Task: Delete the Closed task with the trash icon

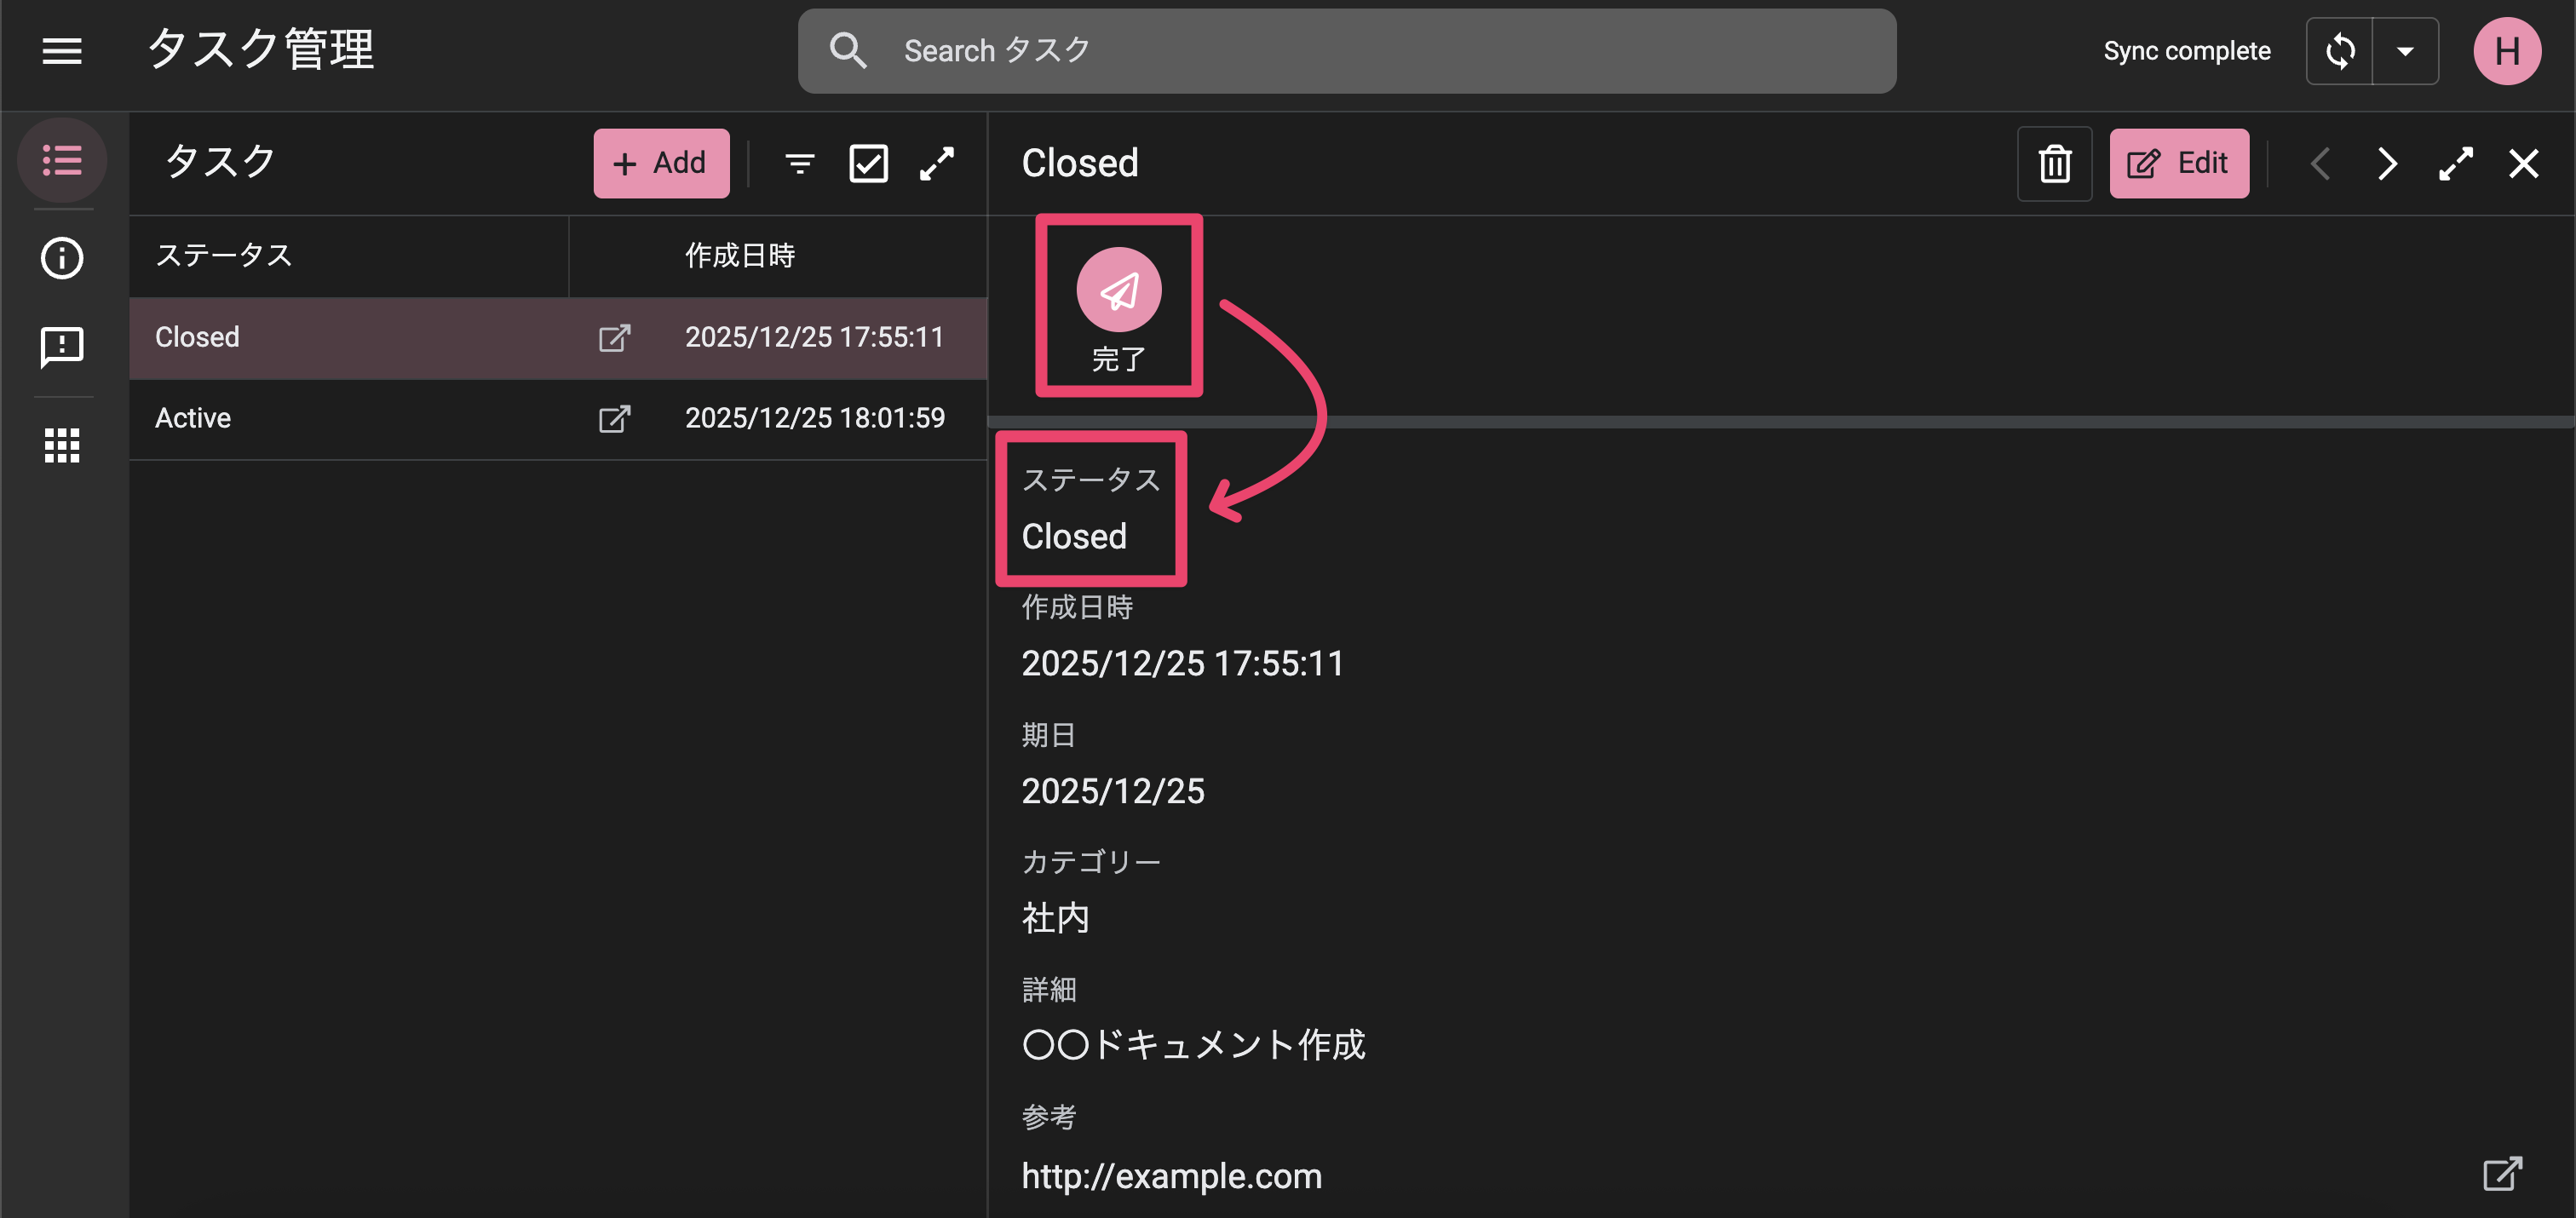Action: click(2054, 163)
